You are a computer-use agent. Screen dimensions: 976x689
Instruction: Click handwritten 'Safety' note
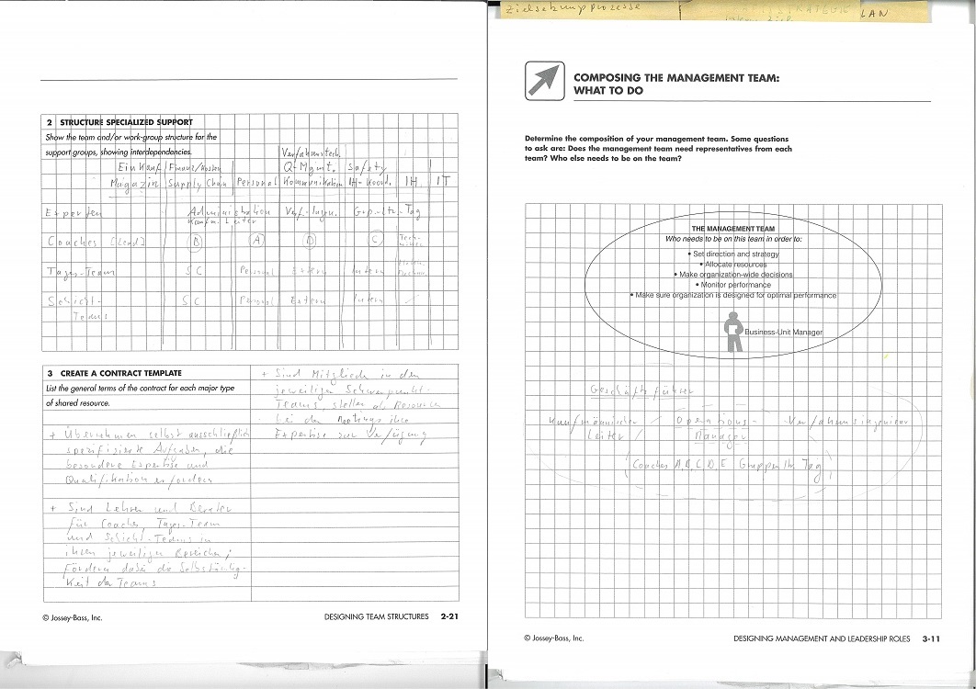coord(367,167)
